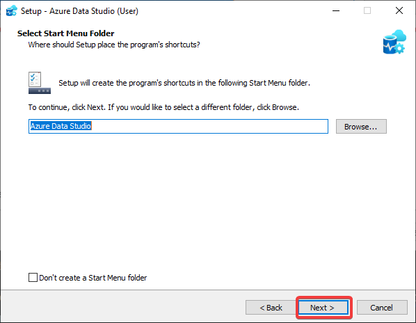The image size is (416, 323).
Task: Click the Start Menu shortcuts checklist icon
Action: tap(39, 83)
